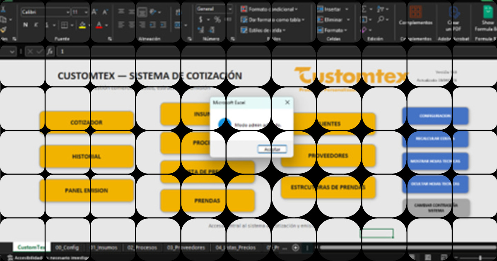Click the cell borders icon
497x261 pixels.
64,25
